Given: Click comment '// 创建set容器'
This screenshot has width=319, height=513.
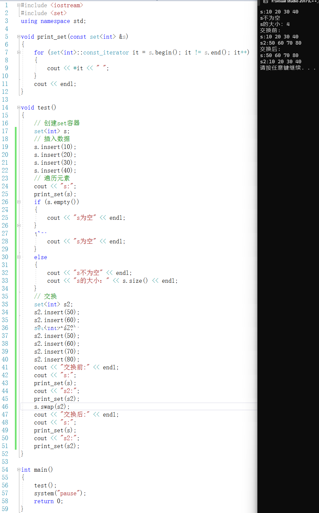Looking at the screenshot, I should (57, 123).
